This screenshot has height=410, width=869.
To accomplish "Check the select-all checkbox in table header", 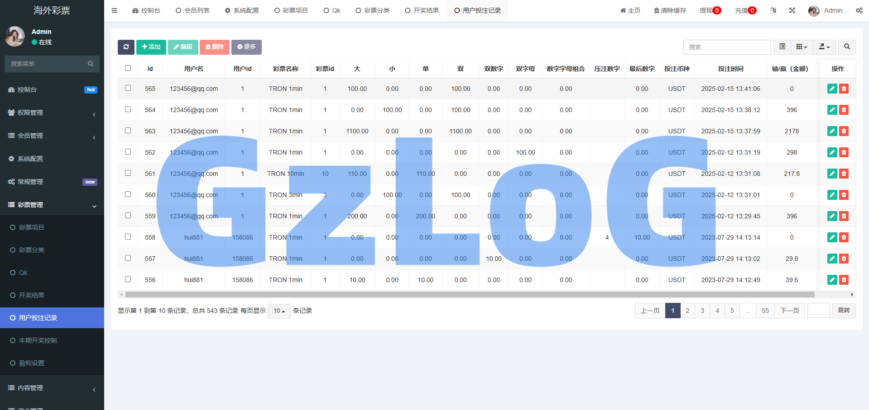I will (128, 68).
